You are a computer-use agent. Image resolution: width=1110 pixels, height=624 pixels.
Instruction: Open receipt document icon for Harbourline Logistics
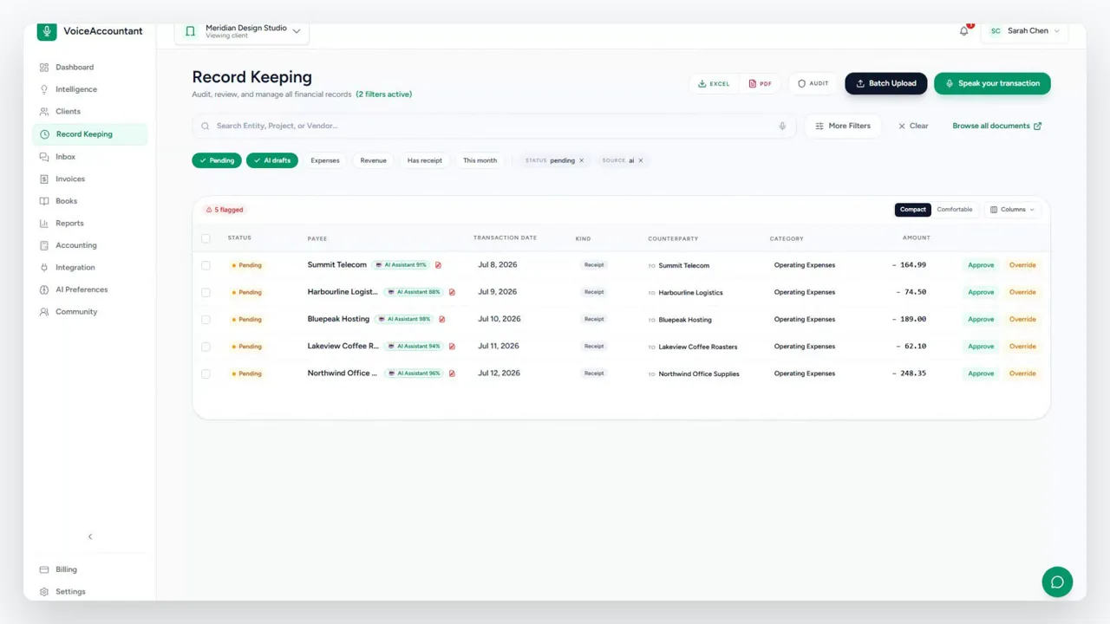pos(452,292)
